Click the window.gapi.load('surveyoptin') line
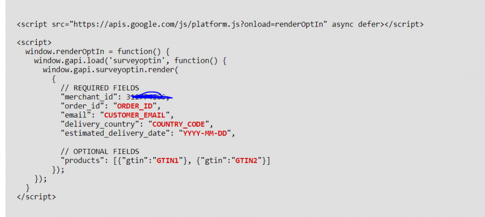Image resolution: width=485 pixels, height=217 pixels. click(130, 61)
